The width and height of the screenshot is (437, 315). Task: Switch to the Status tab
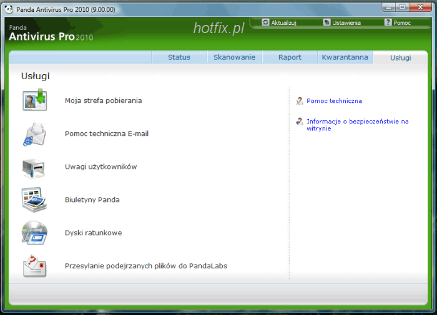(179, 57)
